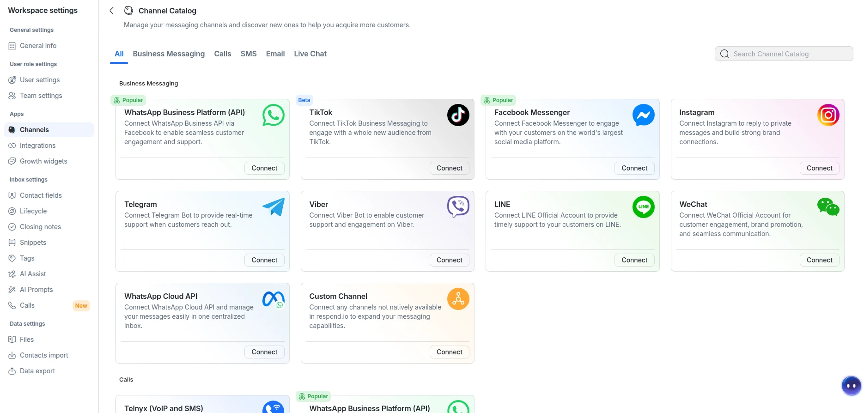Click the Contact fields sidebar icon
This screenshot has height=413, width=864.
tap(12, 195)
